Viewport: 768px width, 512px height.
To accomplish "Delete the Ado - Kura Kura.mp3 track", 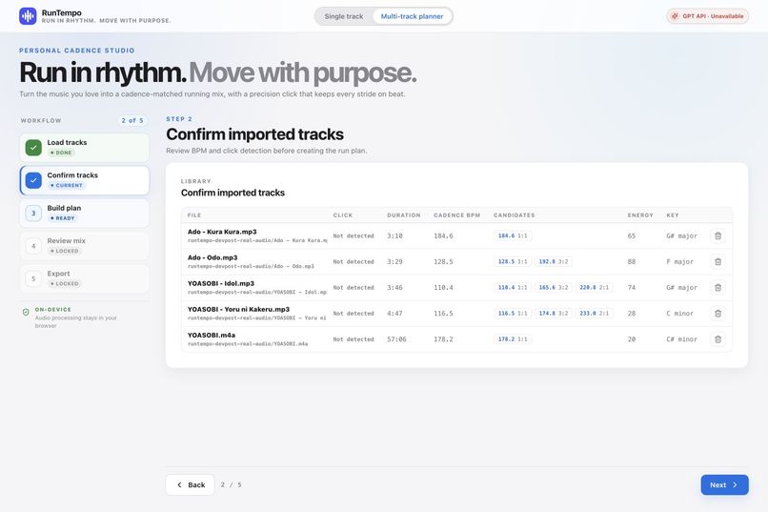I will point(717,236).
